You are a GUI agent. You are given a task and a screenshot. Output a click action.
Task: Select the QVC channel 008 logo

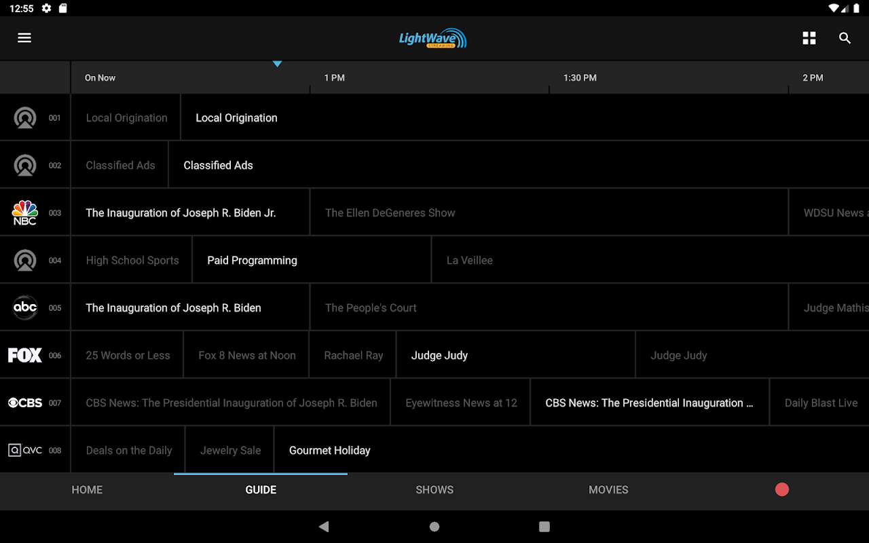pyautogui.click(x=25, y=451)
